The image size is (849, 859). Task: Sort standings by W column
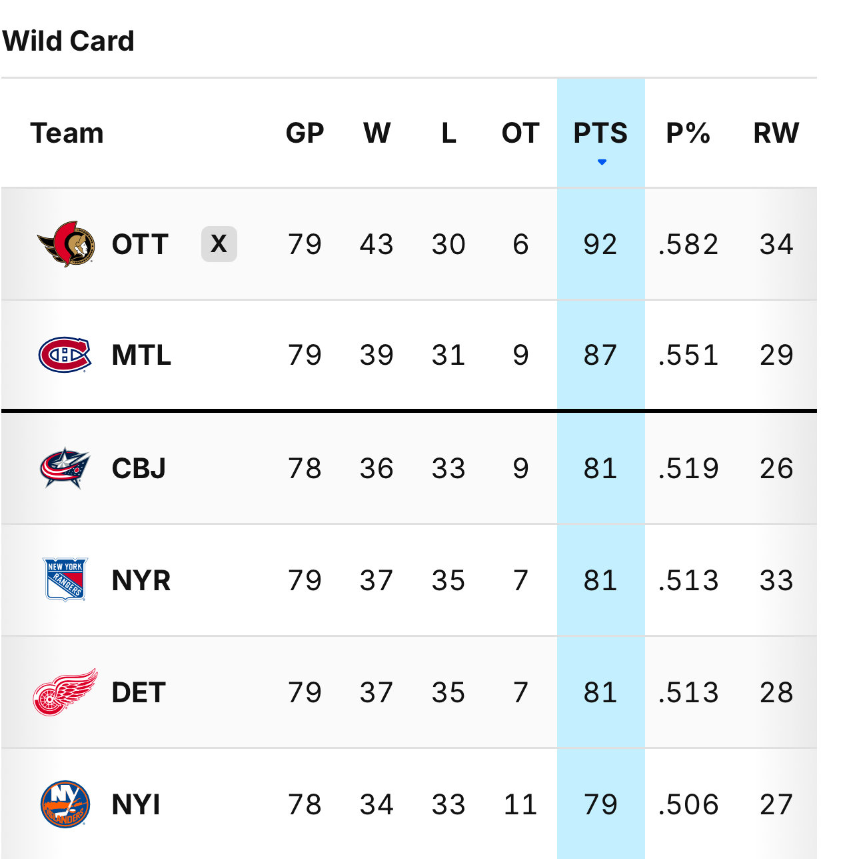[x=377, y=133]
